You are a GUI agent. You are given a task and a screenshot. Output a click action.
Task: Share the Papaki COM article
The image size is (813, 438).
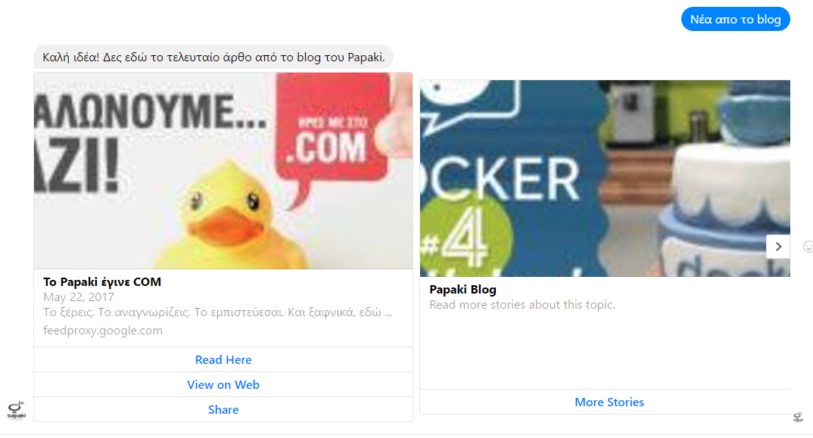tap(223, 409)
